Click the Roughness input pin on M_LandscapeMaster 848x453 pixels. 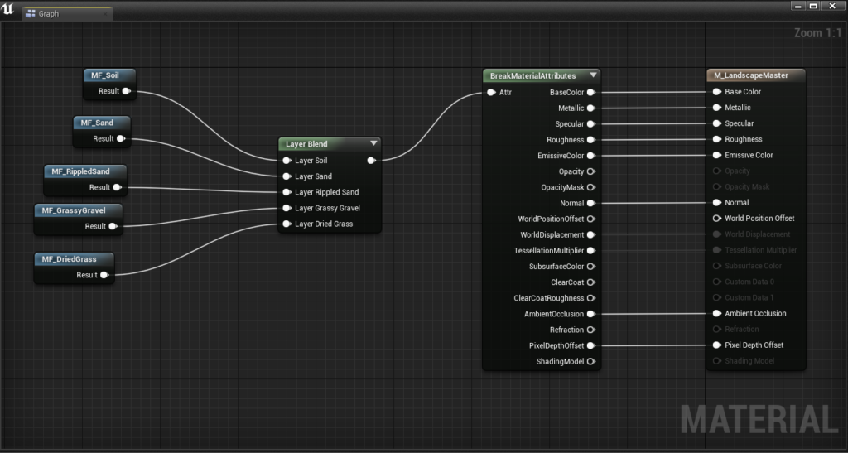point(717,139)
